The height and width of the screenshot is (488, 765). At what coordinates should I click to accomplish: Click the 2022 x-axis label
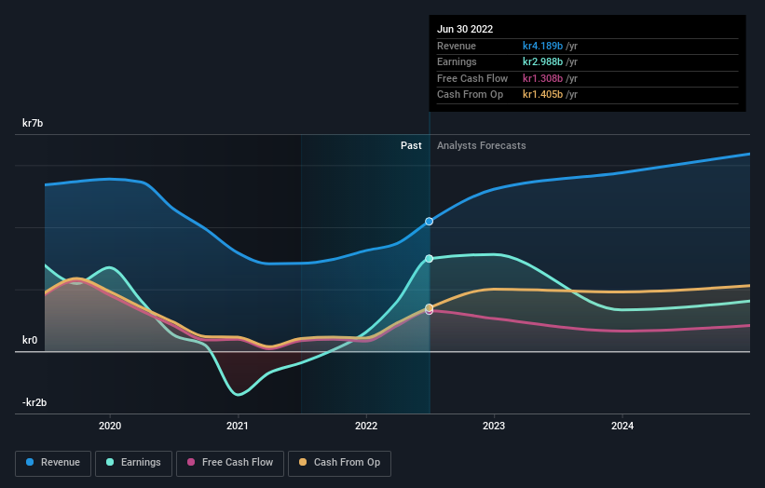366,426
